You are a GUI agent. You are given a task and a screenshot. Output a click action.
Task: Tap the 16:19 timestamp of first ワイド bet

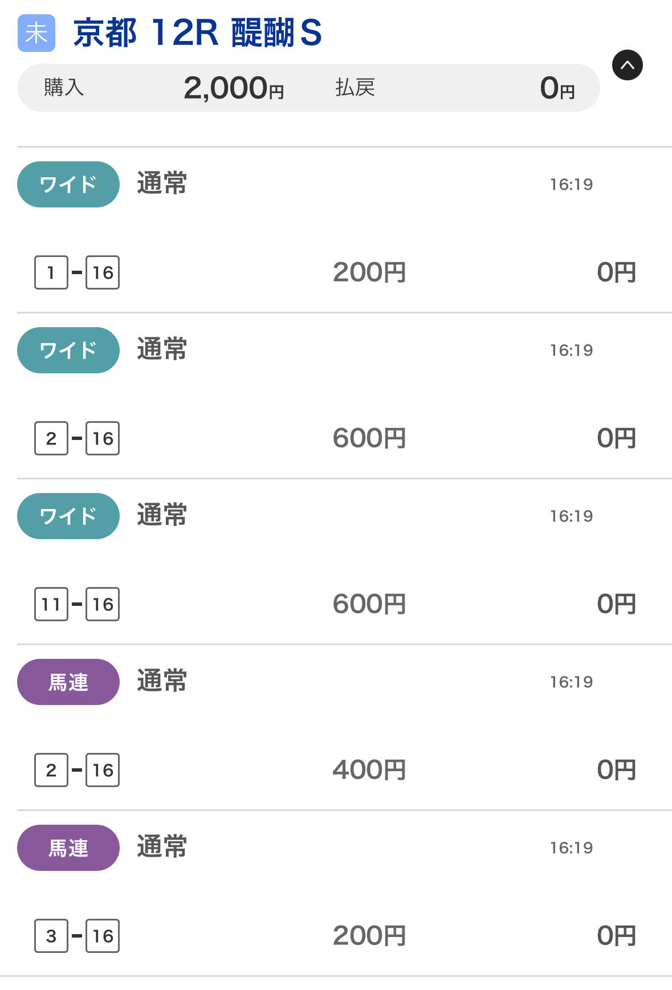tap(571, 185)
